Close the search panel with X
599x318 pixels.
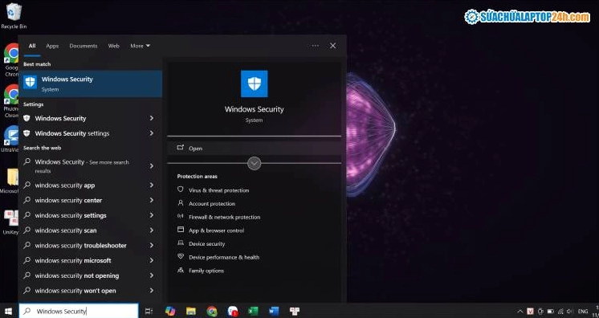(x=332, y=46)
